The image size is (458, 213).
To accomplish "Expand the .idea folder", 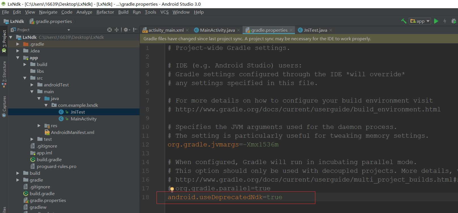I will (x=18, y=51).
